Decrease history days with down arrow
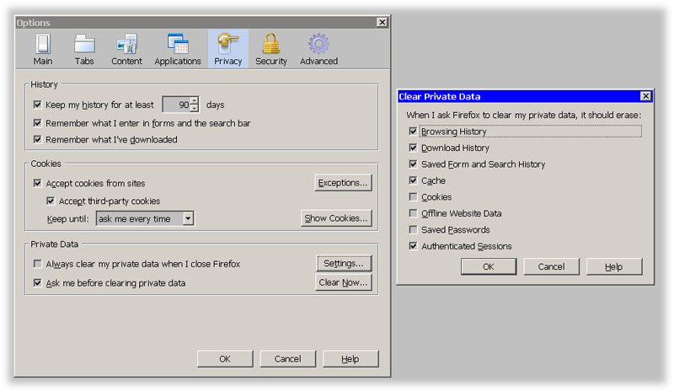 coord(195,109)
